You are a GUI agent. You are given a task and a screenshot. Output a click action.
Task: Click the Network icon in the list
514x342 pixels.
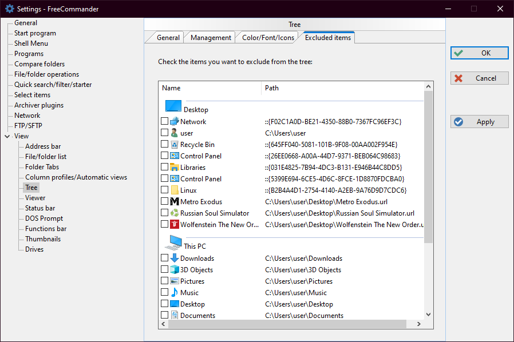[175, 122]
